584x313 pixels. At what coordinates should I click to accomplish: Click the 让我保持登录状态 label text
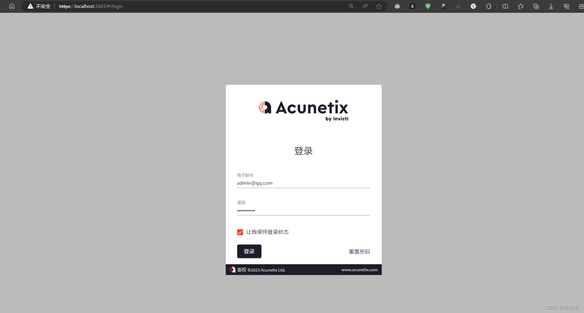click(x=267, y=232)
